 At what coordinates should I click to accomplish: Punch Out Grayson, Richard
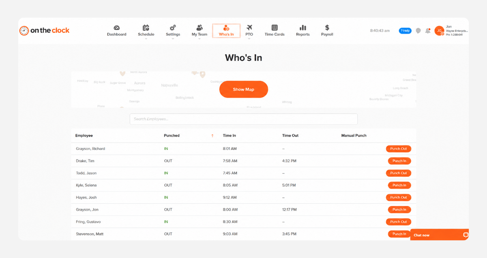coord(399,149)
